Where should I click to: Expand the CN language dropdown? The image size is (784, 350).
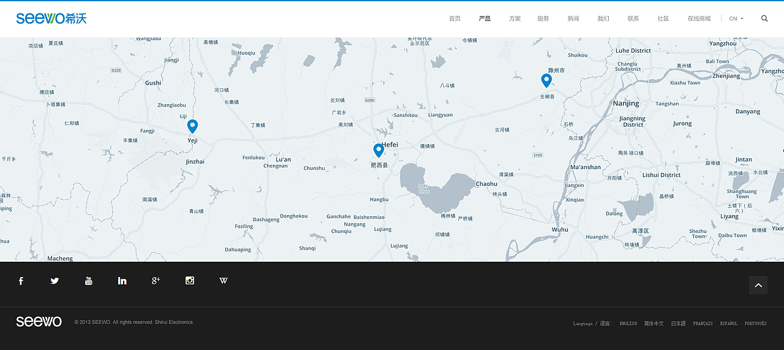736,18
